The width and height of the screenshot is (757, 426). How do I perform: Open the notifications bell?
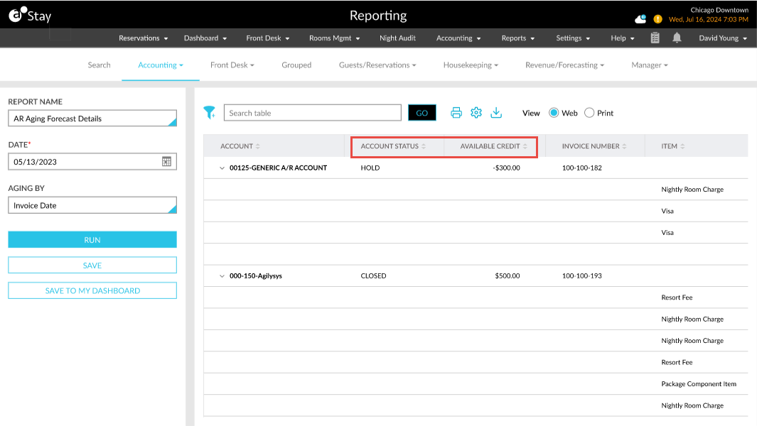click(x=677, y=38)
